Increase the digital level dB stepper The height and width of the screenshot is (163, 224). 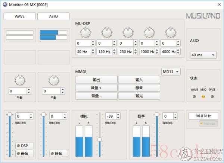175,115
